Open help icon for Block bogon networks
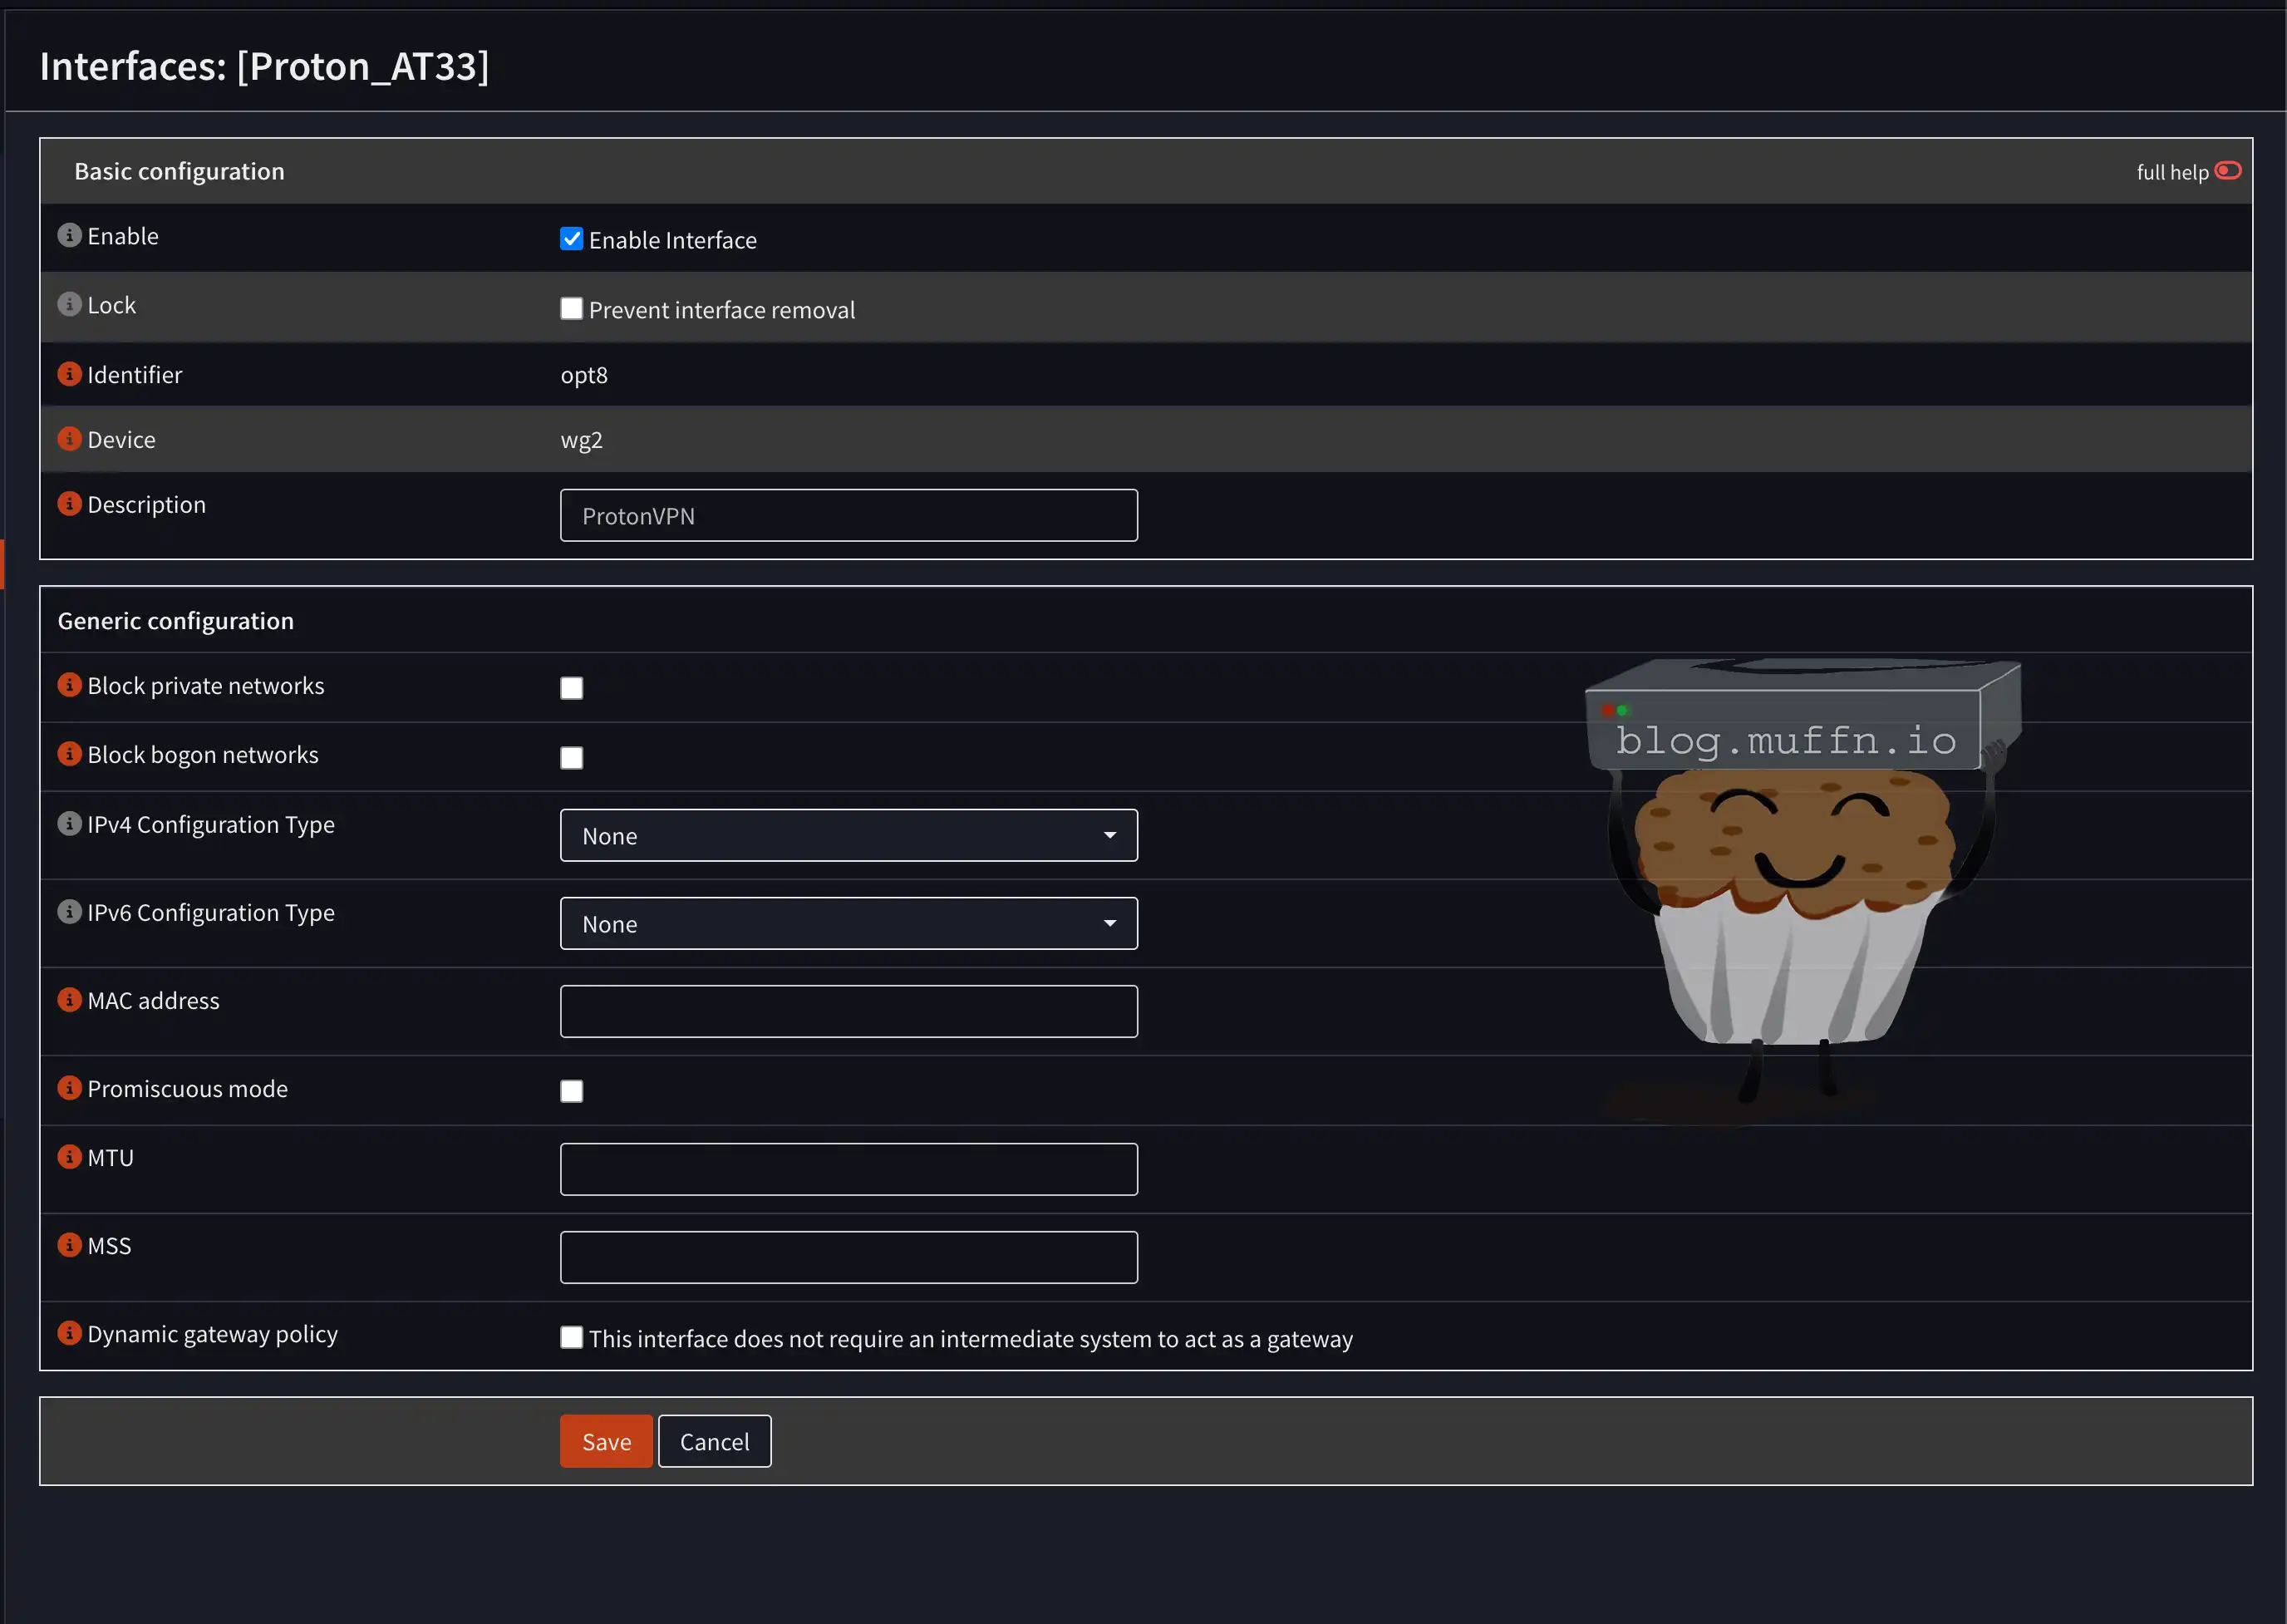 [69, 754]
